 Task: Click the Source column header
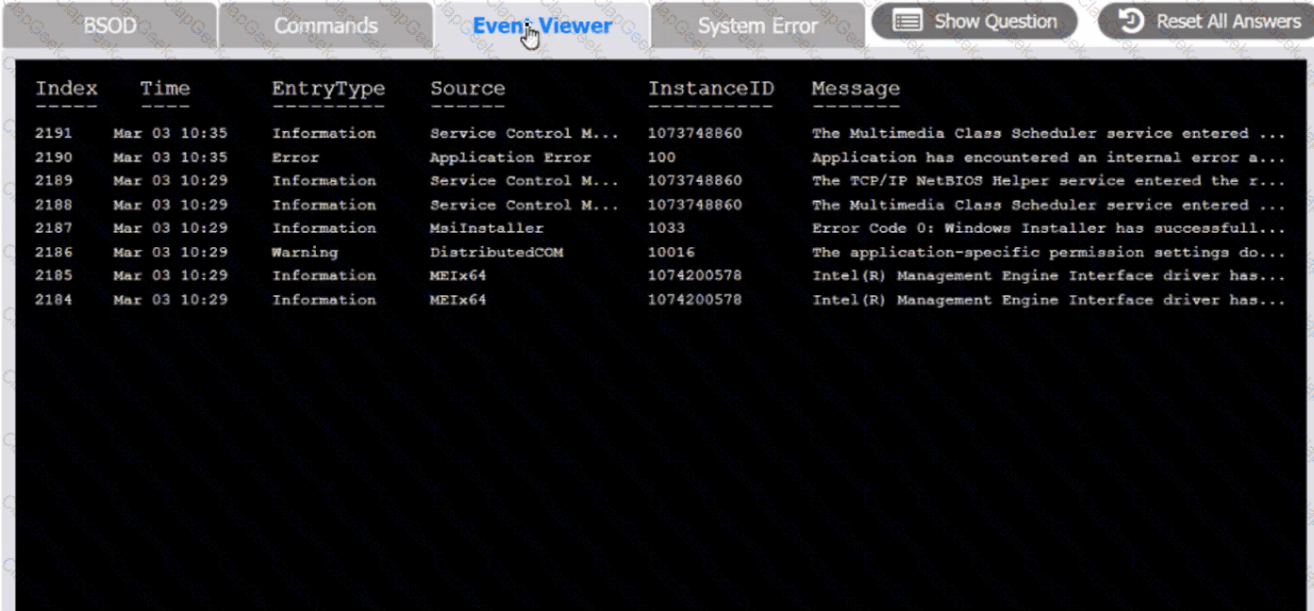(467, 89)
